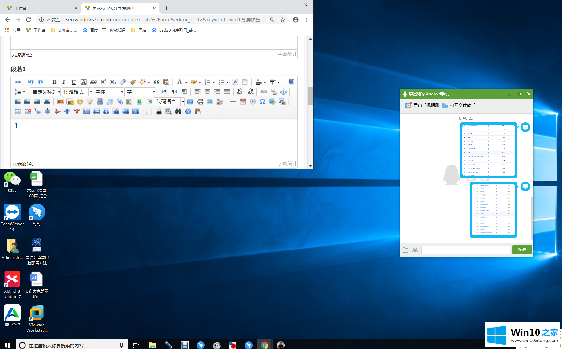Click 字数统计 in paragraph 3 editor

pyautogui.click(x=287, y=163)
